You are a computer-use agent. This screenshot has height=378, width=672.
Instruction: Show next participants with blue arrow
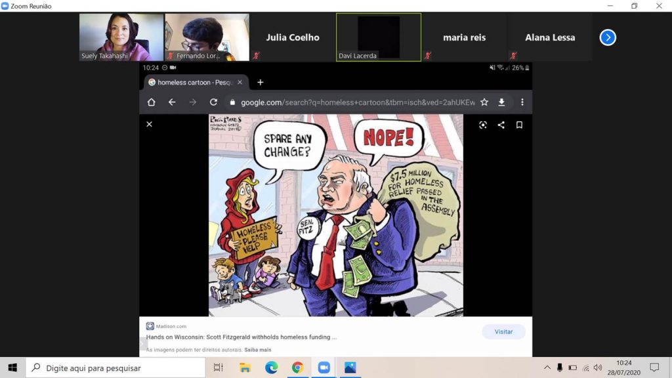click(607, 37)
